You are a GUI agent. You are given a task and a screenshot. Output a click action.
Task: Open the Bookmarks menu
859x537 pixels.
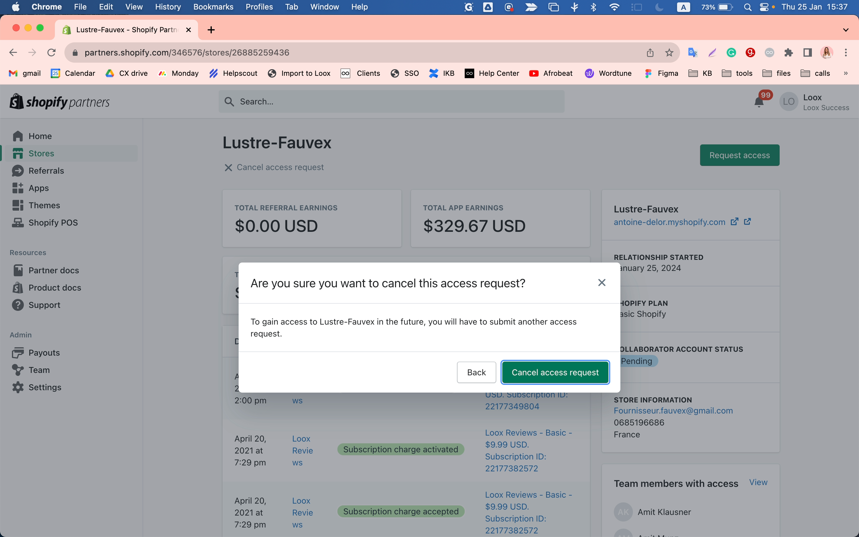click(213, 7)
